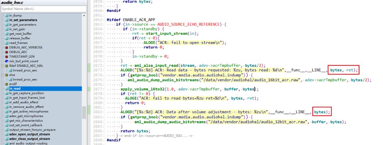Click the function icon beside output_stream_hwsync_prepare
The image size is (383, 145).
[x=7, y=130]
